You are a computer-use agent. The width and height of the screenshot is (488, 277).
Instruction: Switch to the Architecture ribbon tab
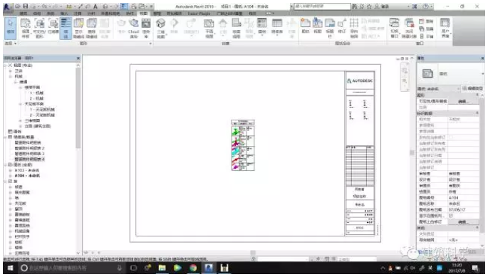click(x=24, y=14)
